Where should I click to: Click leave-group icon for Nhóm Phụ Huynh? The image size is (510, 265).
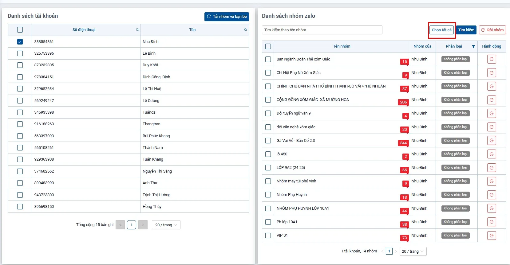coord(492,195)
